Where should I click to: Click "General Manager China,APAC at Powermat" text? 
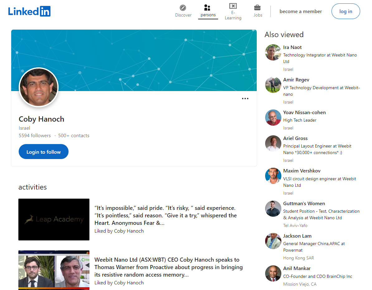314,247
